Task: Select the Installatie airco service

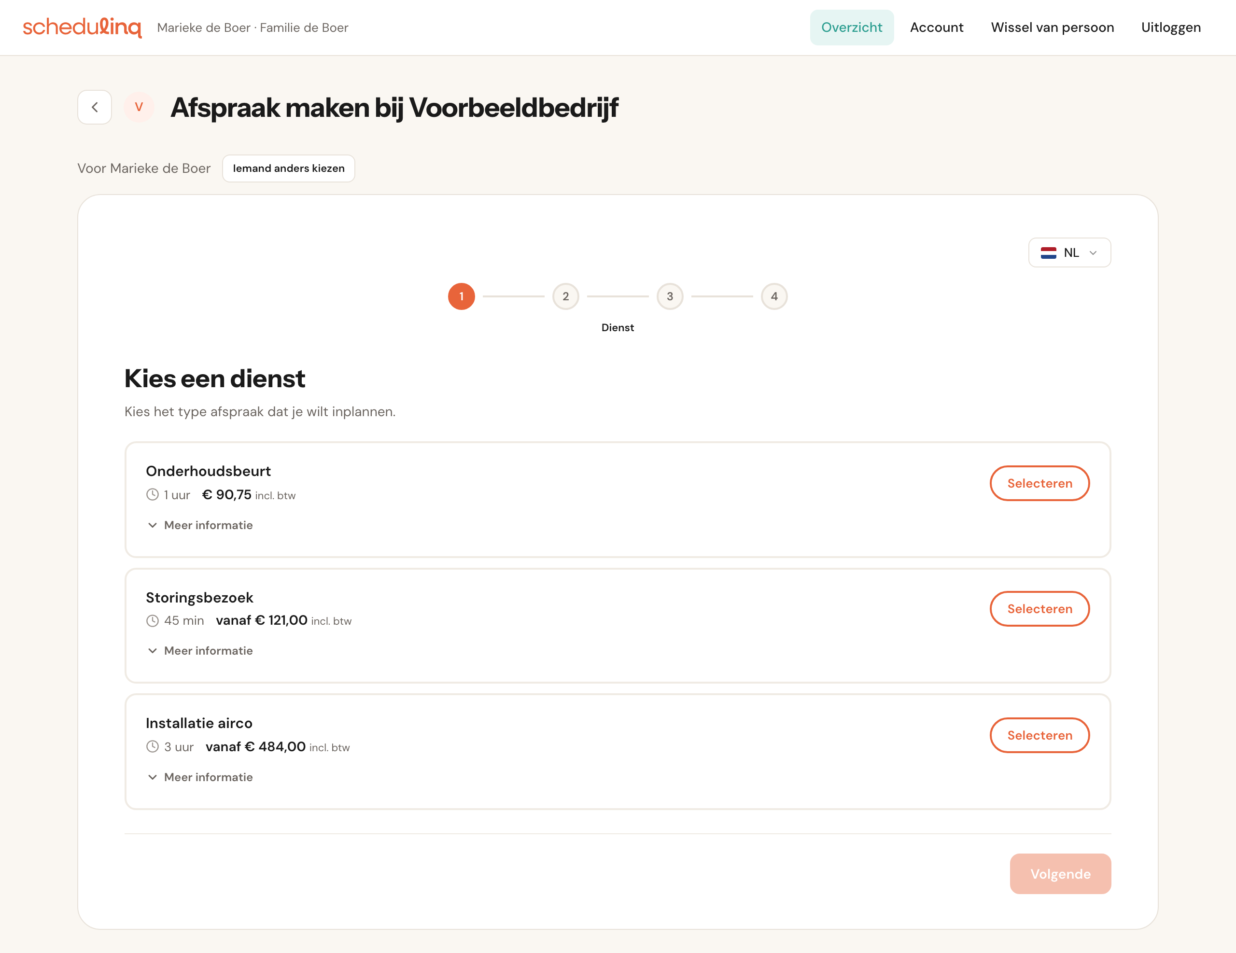Action: tap(1039, 735)
